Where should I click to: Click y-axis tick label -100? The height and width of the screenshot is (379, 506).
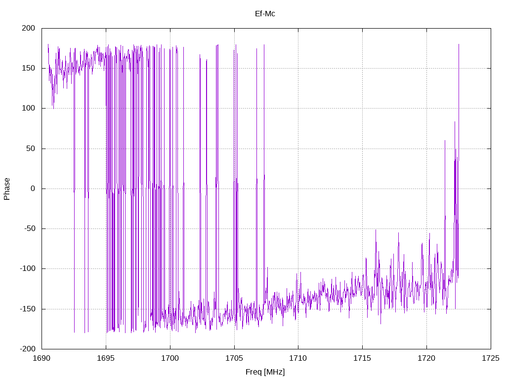pos(28,268)
